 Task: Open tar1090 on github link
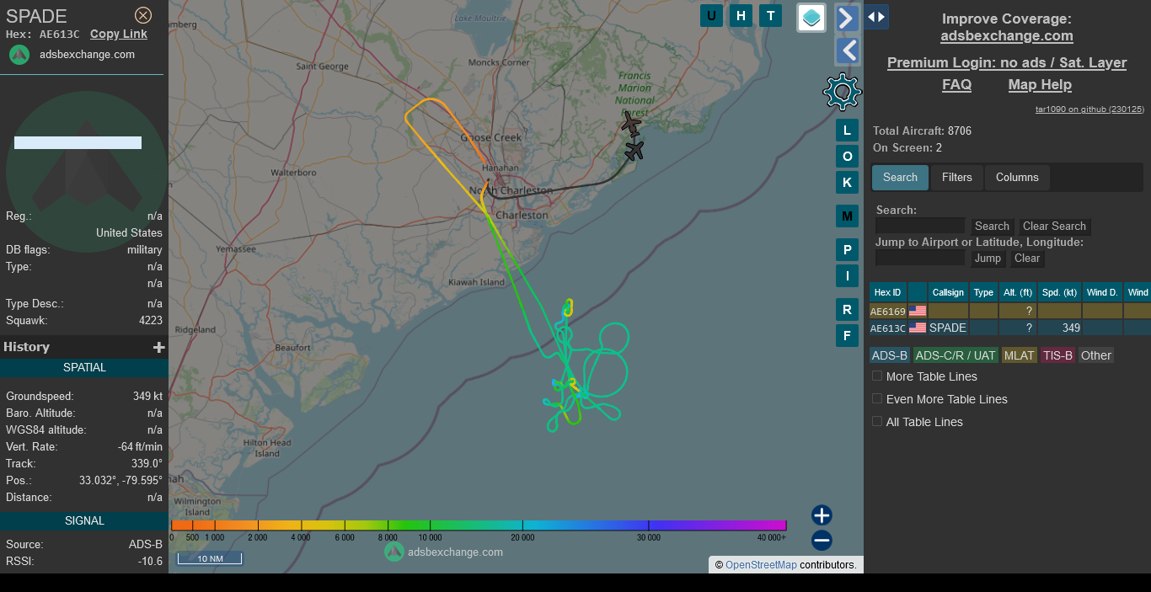tap(1089, 109)
